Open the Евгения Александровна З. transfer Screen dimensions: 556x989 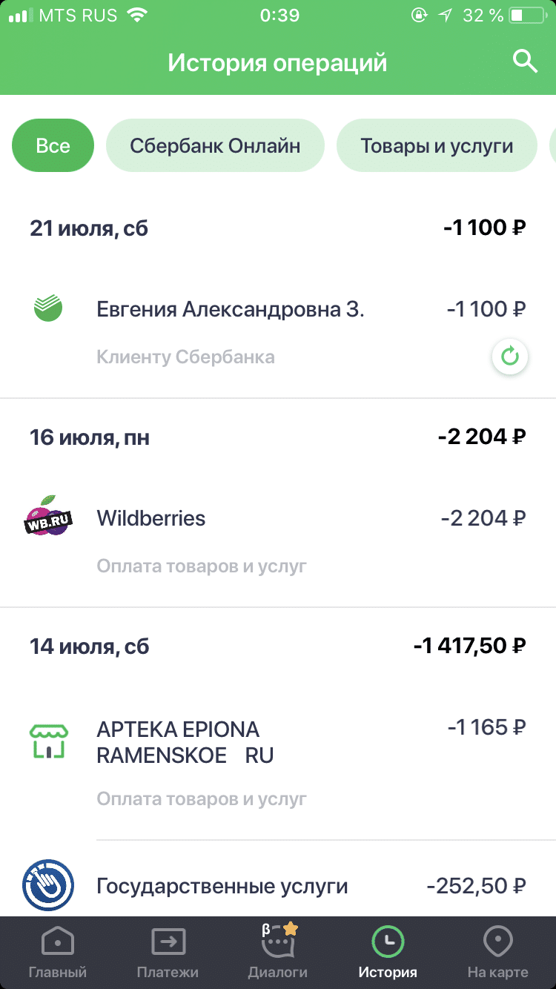pyautogui.click(x=230, y=309)
